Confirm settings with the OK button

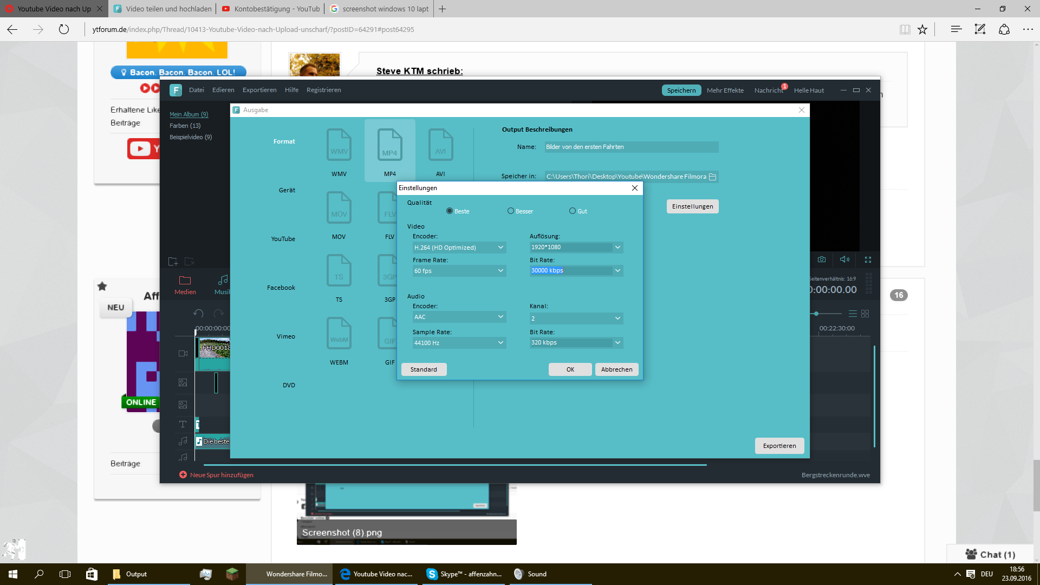tap(570, 369)
